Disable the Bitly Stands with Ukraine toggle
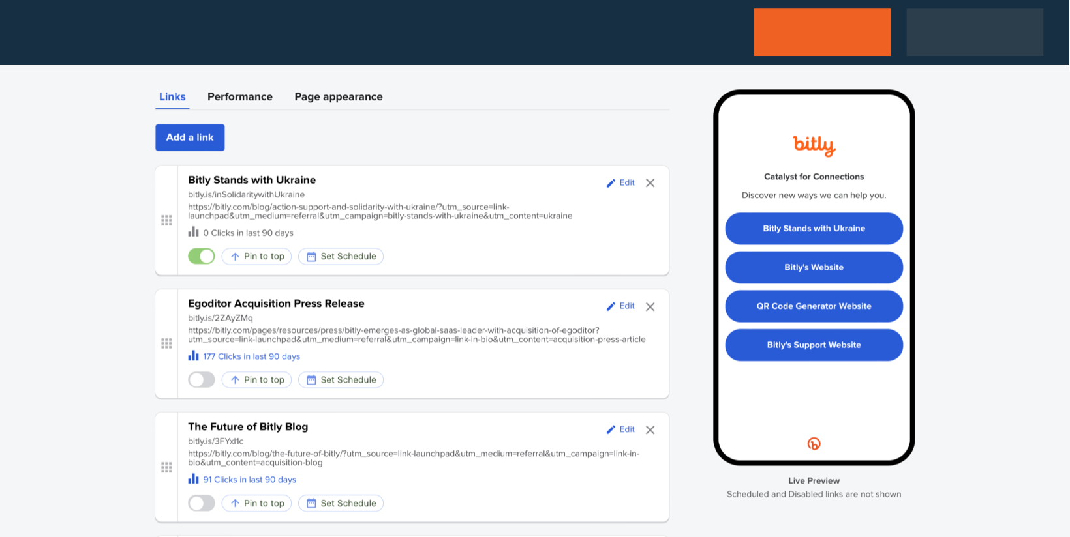The width and height of the screenshot is (1070, 537). (x=202, y=257)
